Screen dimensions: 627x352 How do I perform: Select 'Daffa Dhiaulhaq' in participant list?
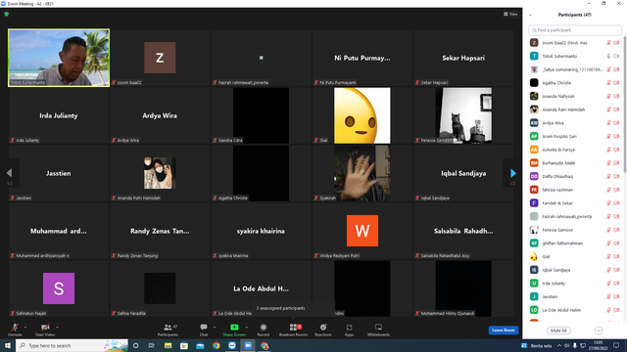(x=575, y=176)
